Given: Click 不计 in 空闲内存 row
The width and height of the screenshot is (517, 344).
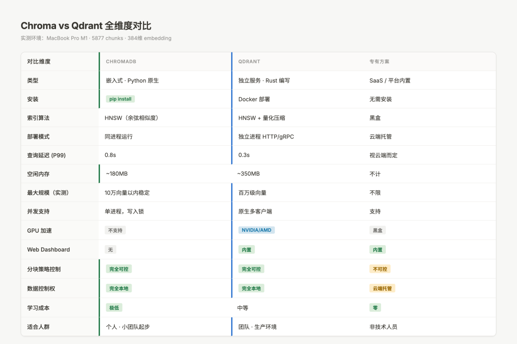Looking at the screenshot, I should click(x=375, y=174).
